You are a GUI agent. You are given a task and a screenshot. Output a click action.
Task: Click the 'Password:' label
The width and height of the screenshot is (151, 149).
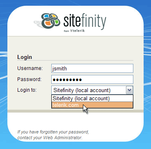click(x=29, y=79)
